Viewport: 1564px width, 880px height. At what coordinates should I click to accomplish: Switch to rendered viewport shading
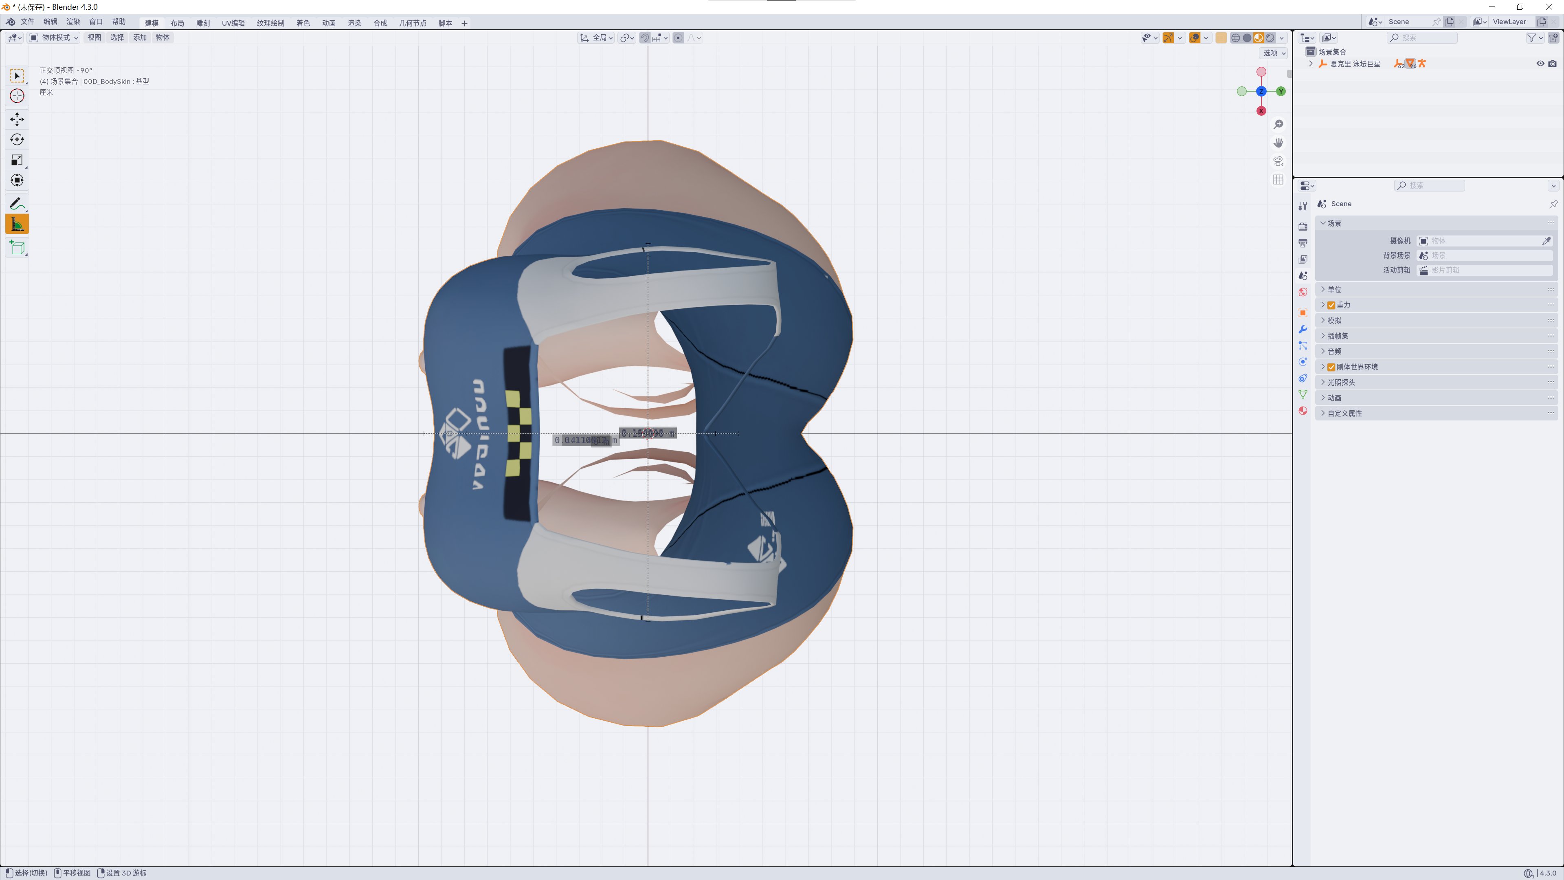[x=1270, y=37]
